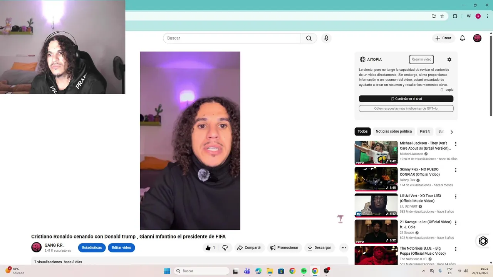Open AITOPIA settings gear
Image resolution: width=493 pixels, height=277 pixels.
449,60
